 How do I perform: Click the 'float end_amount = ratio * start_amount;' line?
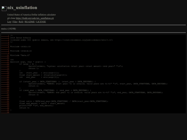pyautogui.click(x=42, y=103)
